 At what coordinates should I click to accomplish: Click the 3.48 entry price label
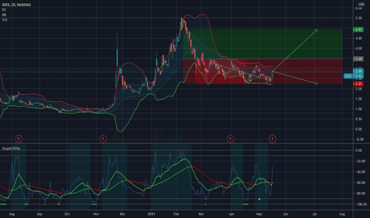point(358,59)
